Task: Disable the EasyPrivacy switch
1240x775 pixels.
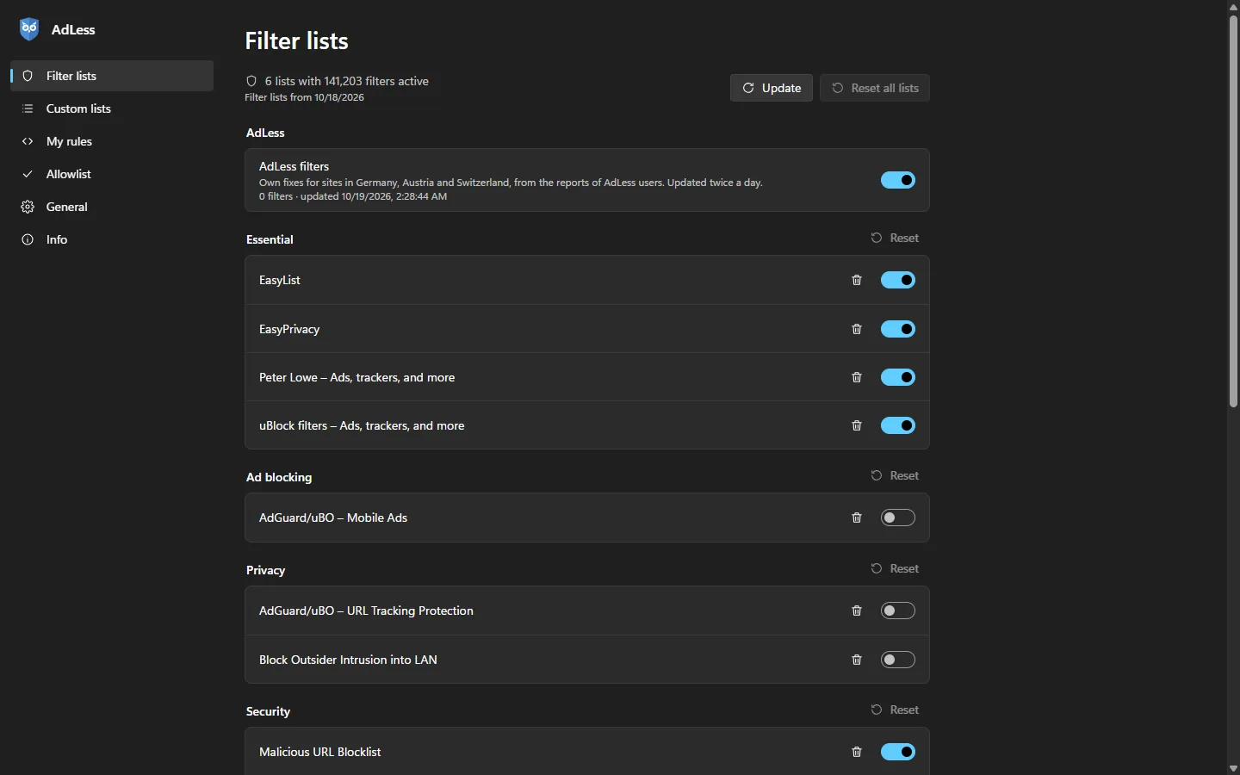Action: click(x=898, y=329)
